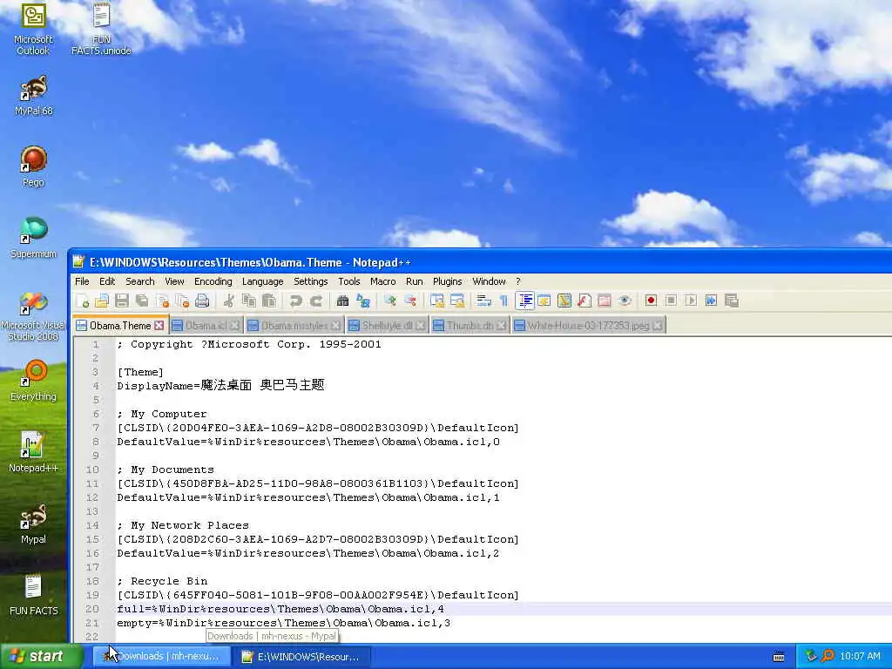Click the Save All toolbar icon
892x669 pixels.
(142, 301)
